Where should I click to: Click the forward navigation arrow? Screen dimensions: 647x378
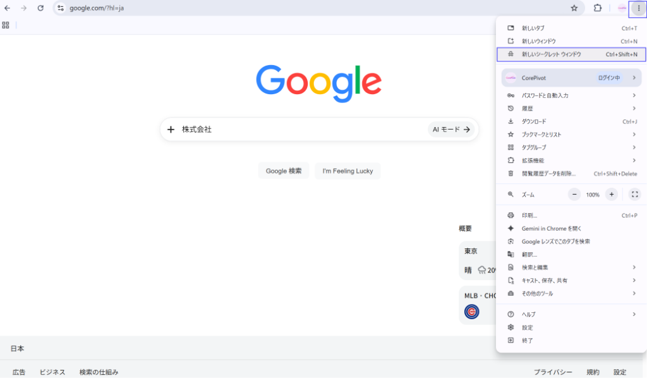[23, 8]
